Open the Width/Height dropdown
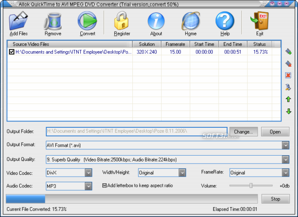The width and height of the screenshot is (298, 217). 182,173
